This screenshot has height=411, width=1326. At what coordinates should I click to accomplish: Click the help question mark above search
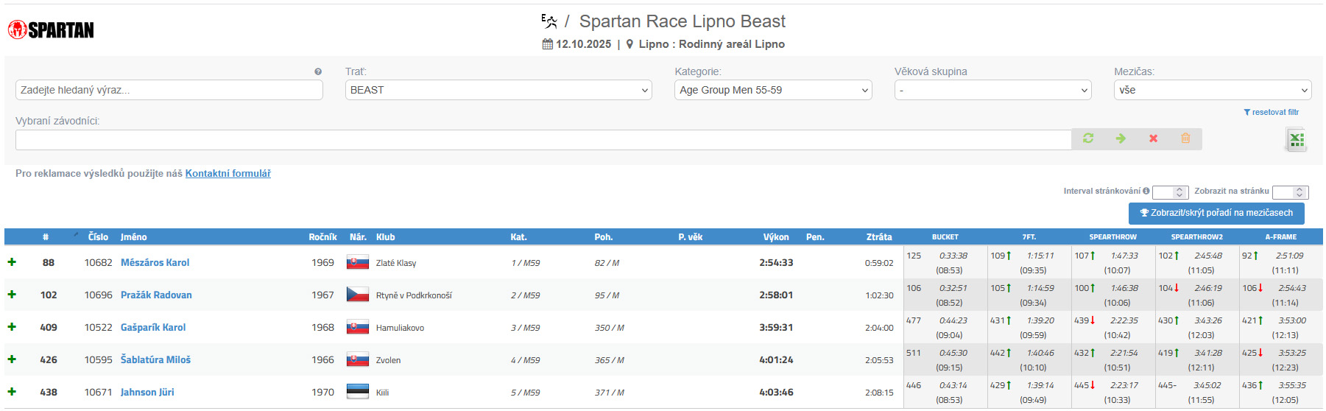(x=318, y=71)
